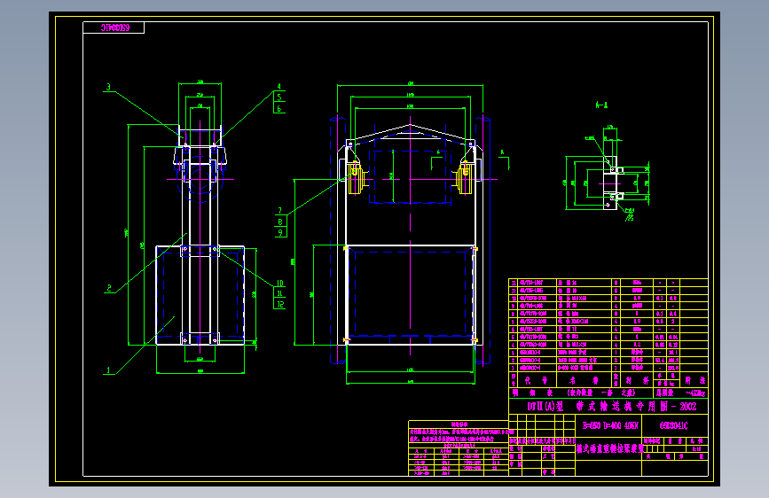Click the drawing name '箱式垂直重锤拉紧装置'
The image size is (769, 498).
pos(610,448)
